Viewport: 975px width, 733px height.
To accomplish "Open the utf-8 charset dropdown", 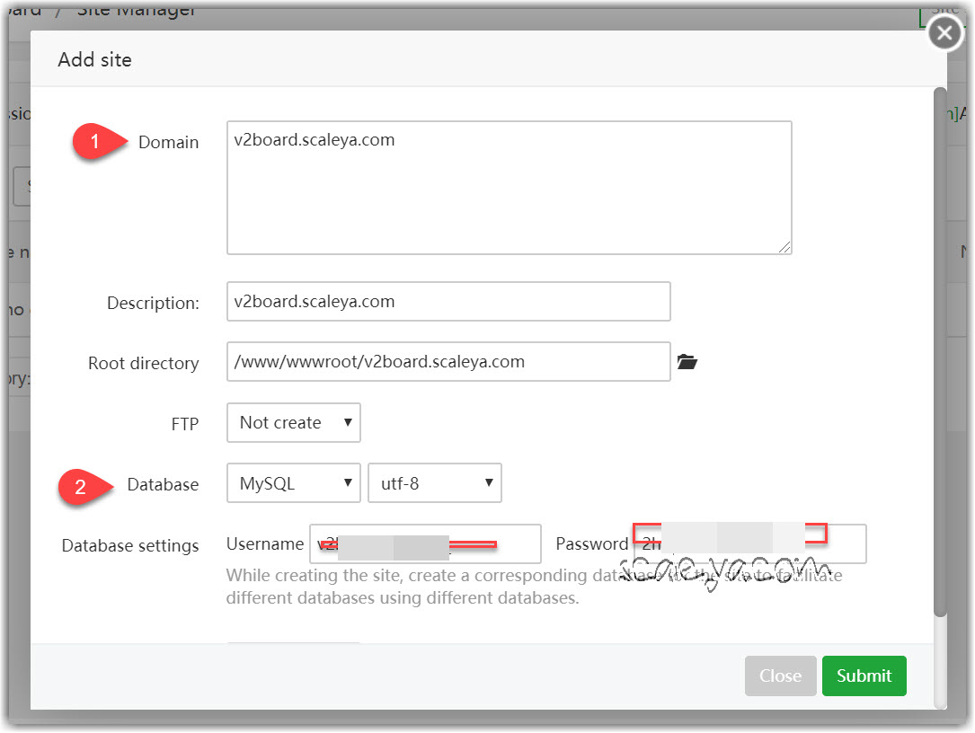I will point(435,483).
